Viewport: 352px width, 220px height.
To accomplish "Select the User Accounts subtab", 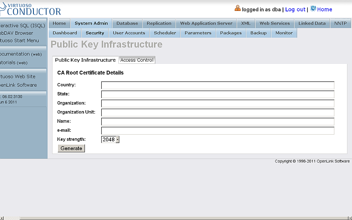I will point(129,33).
